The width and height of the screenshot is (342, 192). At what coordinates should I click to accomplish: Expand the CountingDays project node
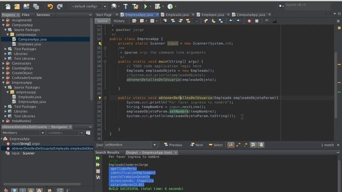[3, 68]
